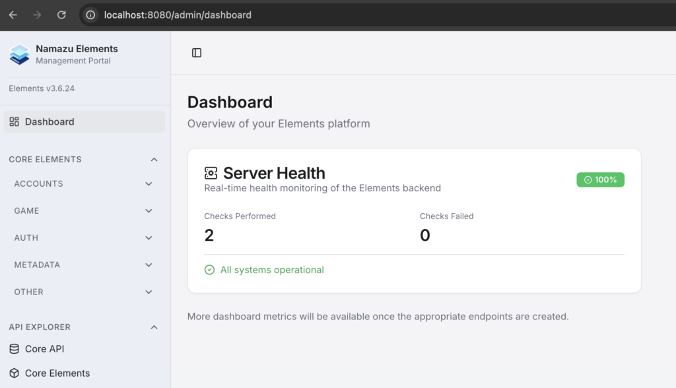
Task: Click the green operational checkmark icon
Action: click(209, 270)
